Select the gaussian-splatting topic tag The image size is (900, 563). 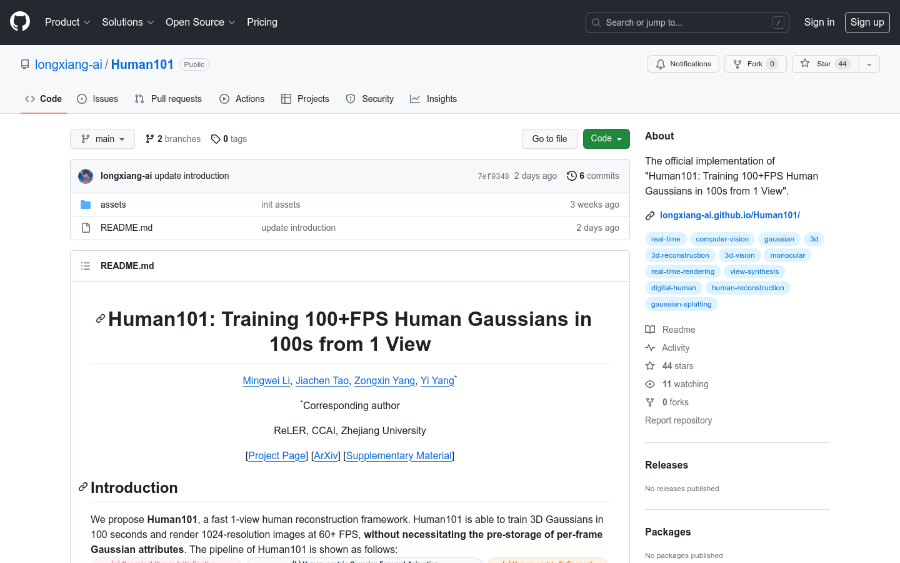681,304
